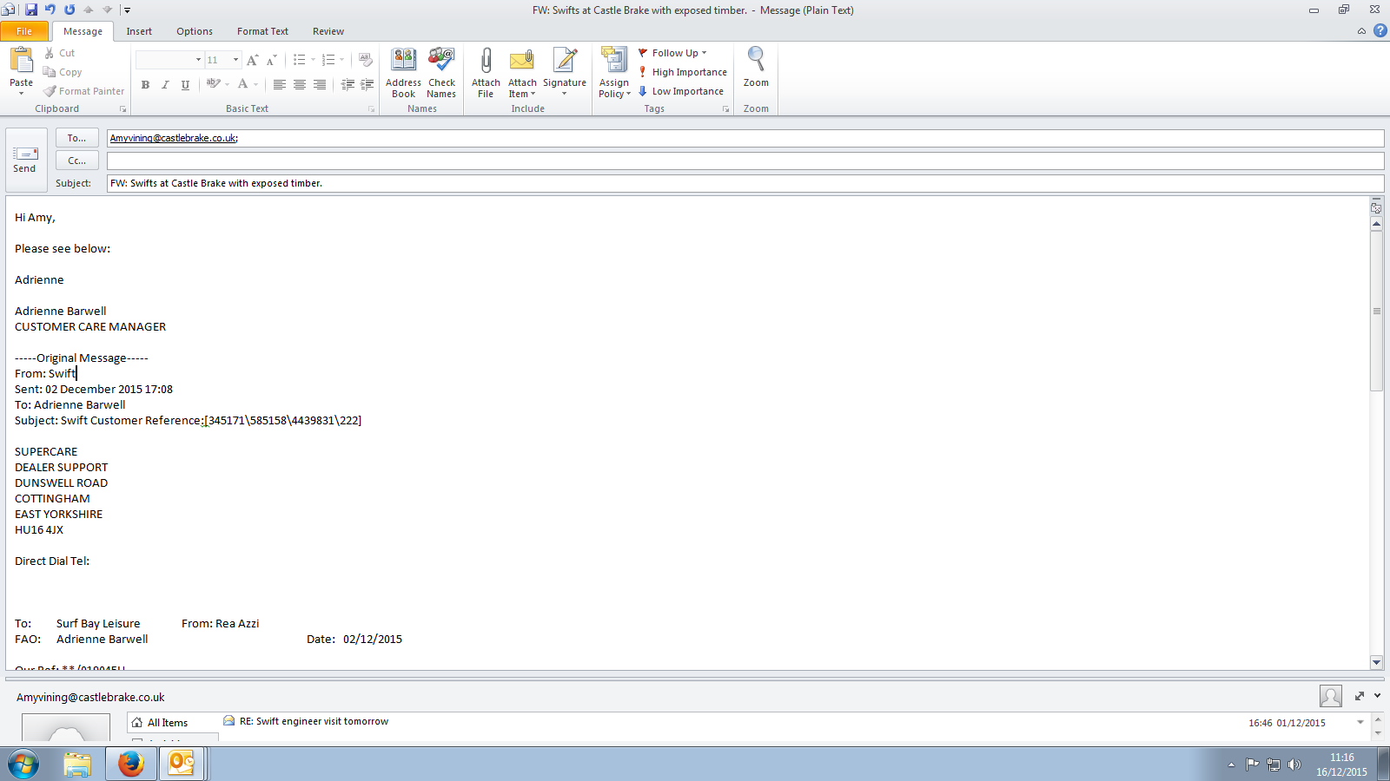The height and width of the screenshot is (781, 1390).
Task: Open the File tab
Action: [24, 31]
